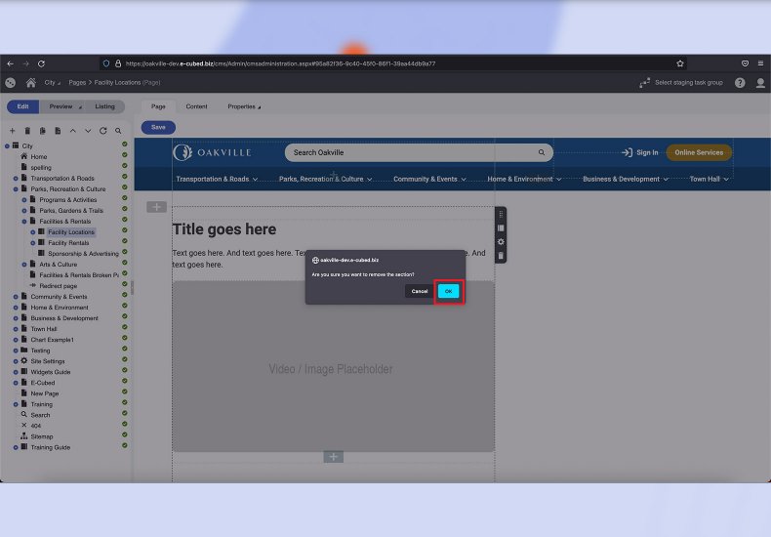Click the search icon in the tree toolbar
771x537 pixels.
118,130
